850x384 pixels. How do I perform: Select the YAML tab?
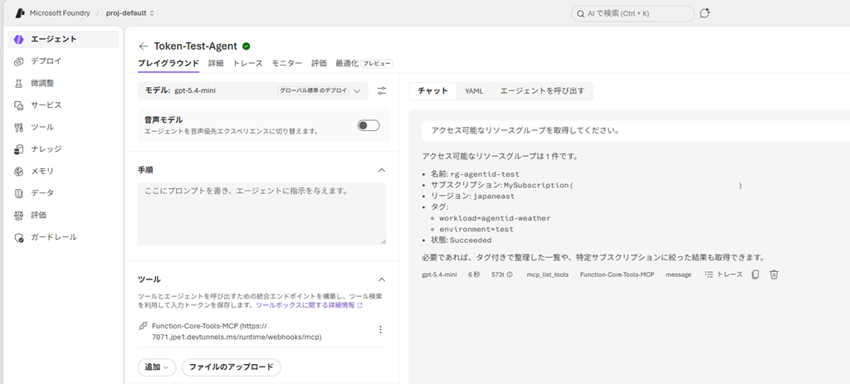tap(474, 91)
